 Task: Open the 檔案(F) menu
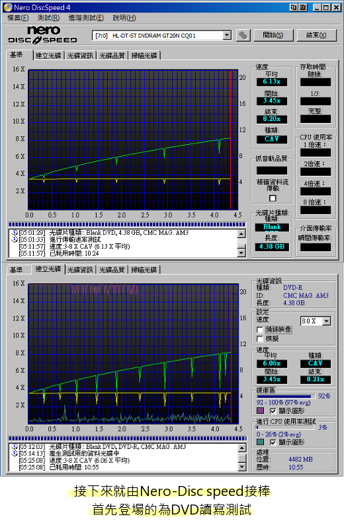tap(19, 18)
